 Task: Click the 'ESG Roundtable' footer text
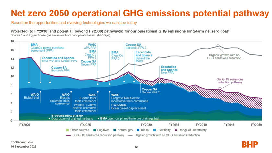click(x=22, y=142)
